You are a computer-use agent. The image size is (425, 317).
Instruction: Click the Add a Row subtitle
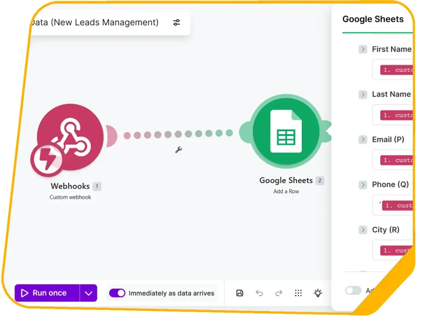pyautogui.click(x=286, y=191)
